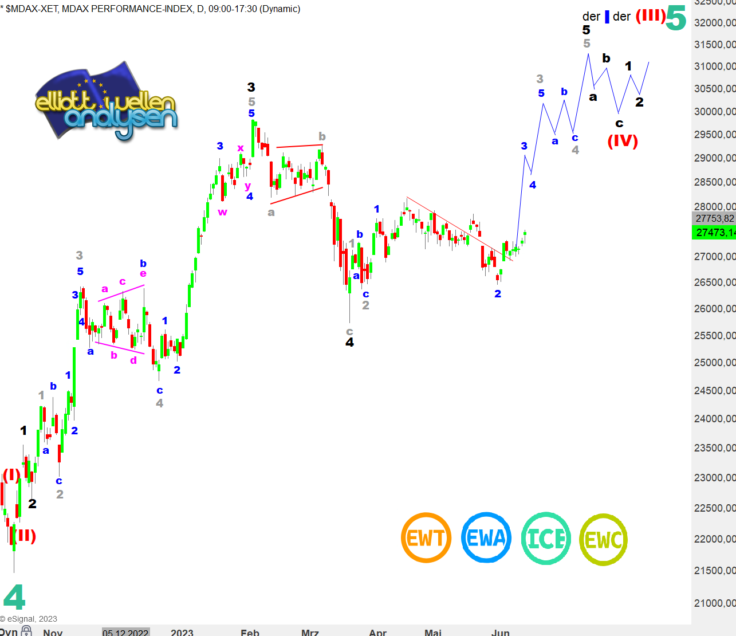Click the 2023 year label on time axis
736x636 pixels.
182,633
